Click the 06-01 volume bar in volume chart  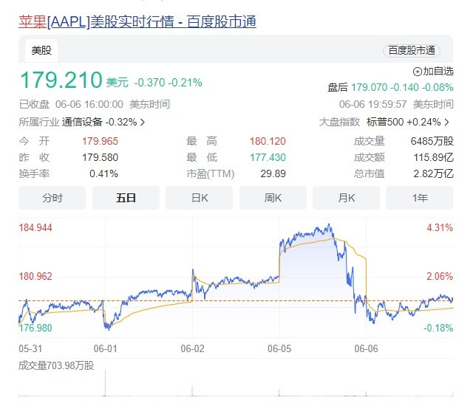click(x=106, y=382)
